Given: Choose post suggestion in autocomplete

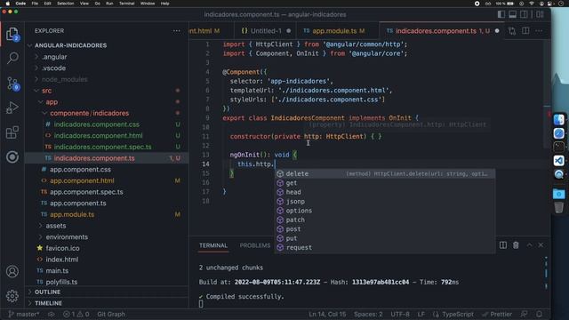Looking at the screenshot, I should tap(385, 229).
